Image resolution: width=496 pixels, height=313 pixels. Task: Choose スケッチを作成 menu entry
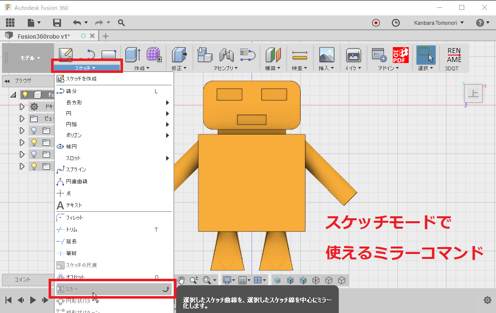(114, 79)
